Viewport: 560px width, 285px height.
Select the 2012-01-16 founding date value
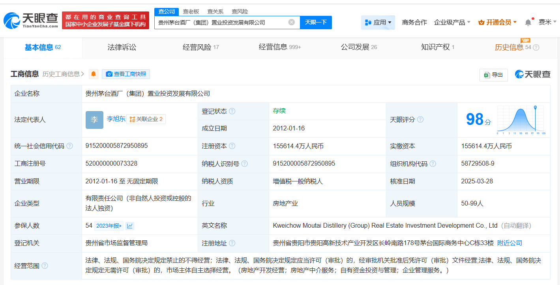289,128
